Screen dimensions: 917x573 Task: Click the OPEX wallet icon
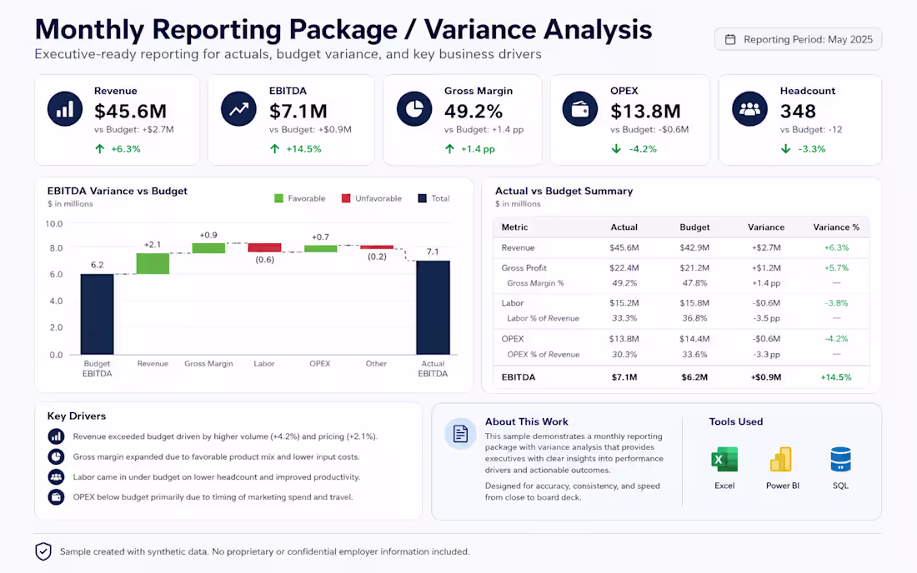tap(579, 108)
